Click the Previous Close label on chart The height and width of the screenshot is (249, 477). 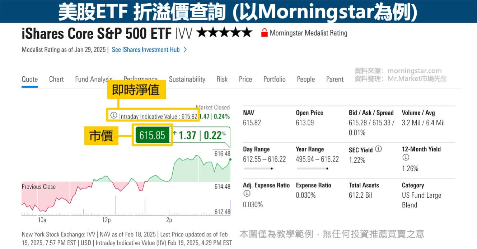click(x=39, y=187)
